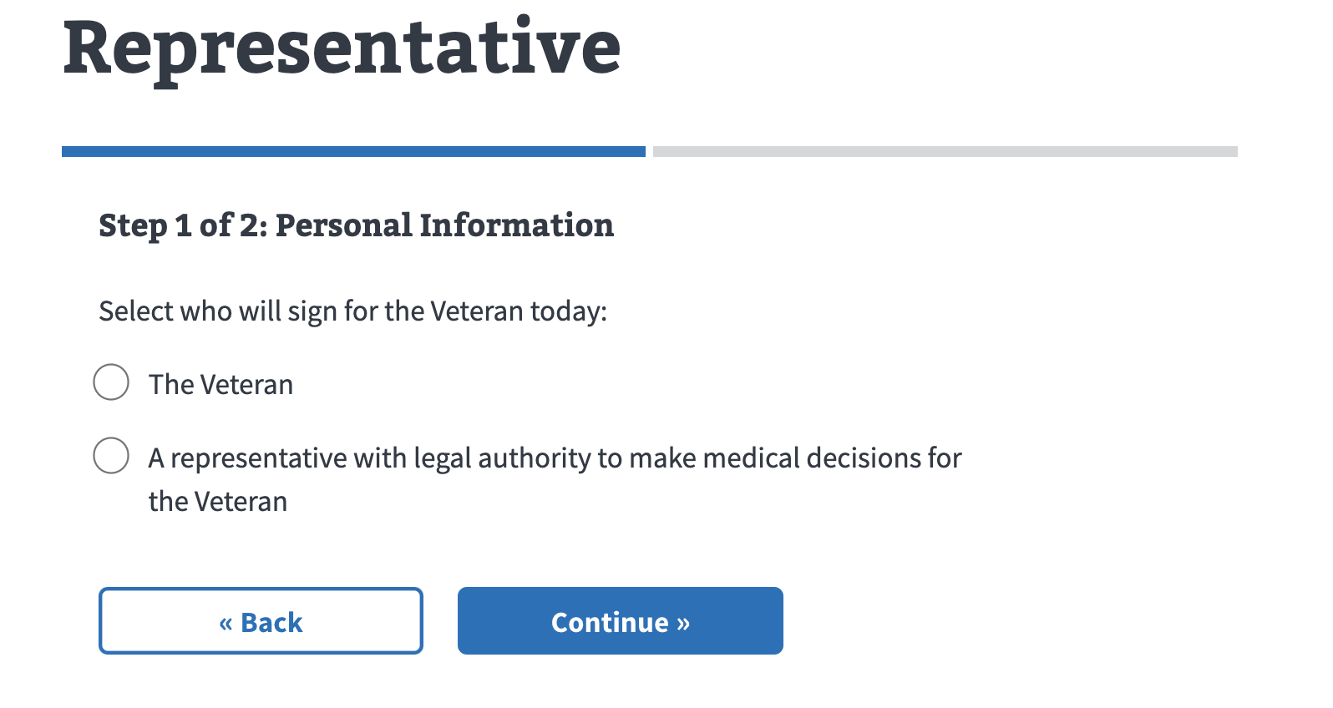
Task: Click the filled blue portion of progress indicator
Action: point(351,151)
